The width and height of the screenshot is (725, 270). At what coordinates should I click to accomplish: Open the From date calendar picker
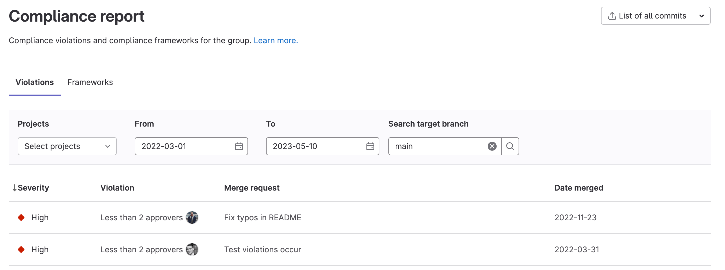pos(239,146)
